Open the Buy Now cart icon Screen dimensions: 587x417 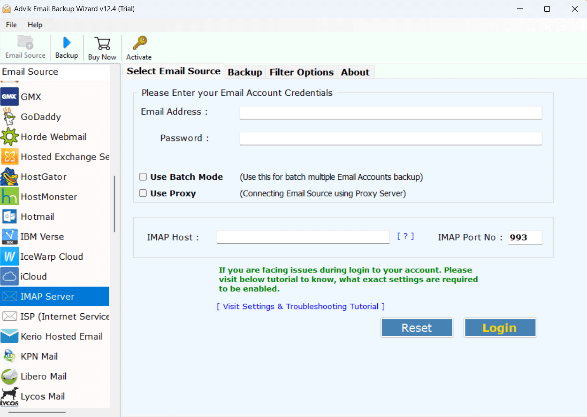102,43
